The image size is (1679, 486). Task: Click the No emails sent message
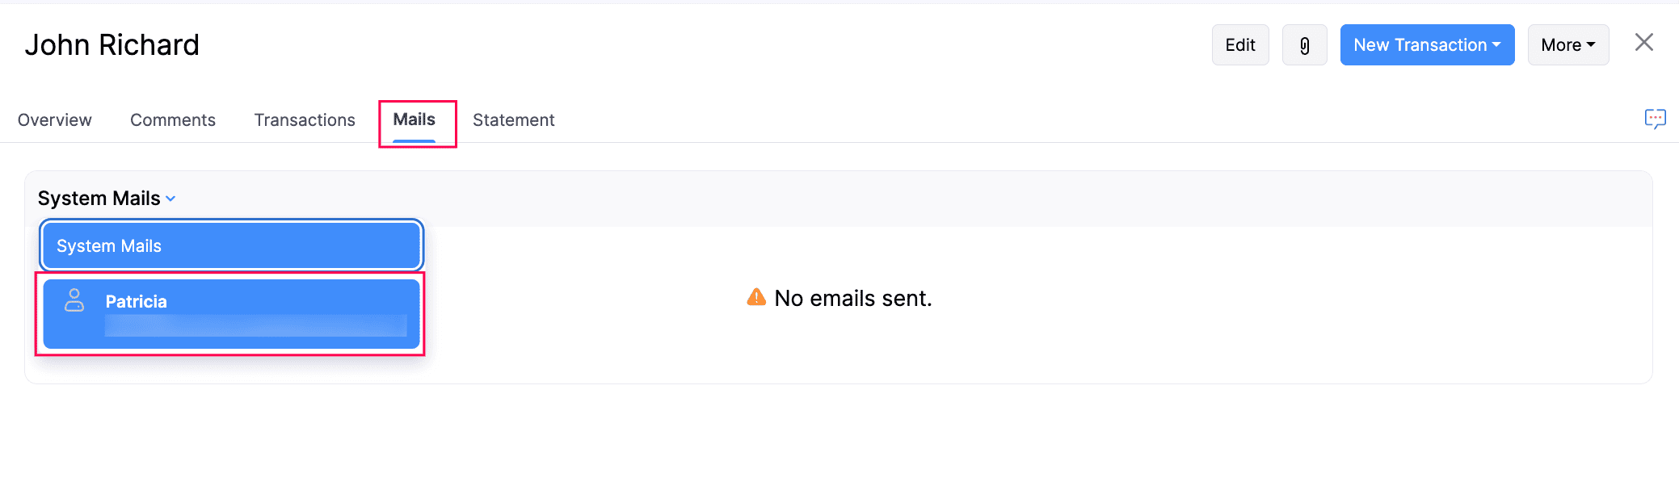(852, 298)
